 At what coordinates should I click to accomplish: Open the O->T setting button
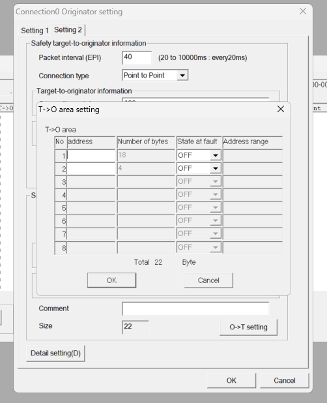click(248, 327)
